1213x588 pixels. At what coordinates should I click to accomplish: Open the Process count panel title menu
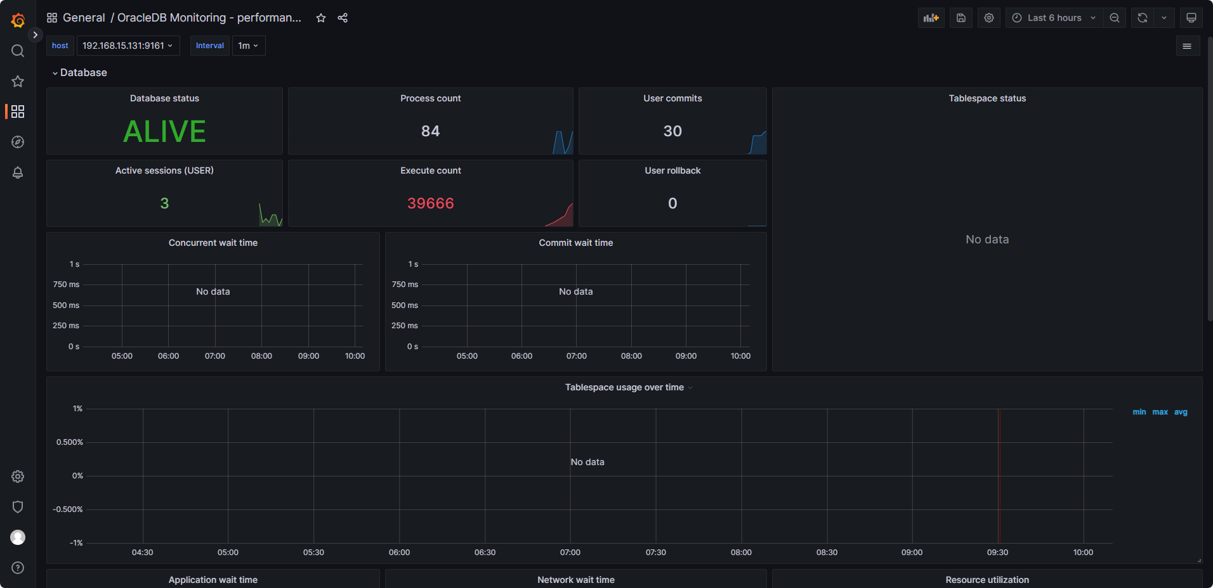431,98
